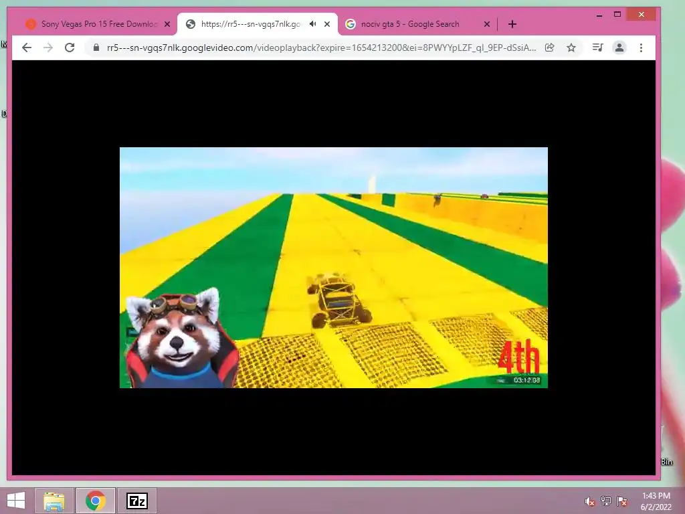Minimize the Chrome window
The image size is (685, 514).
tap(599, 15)
